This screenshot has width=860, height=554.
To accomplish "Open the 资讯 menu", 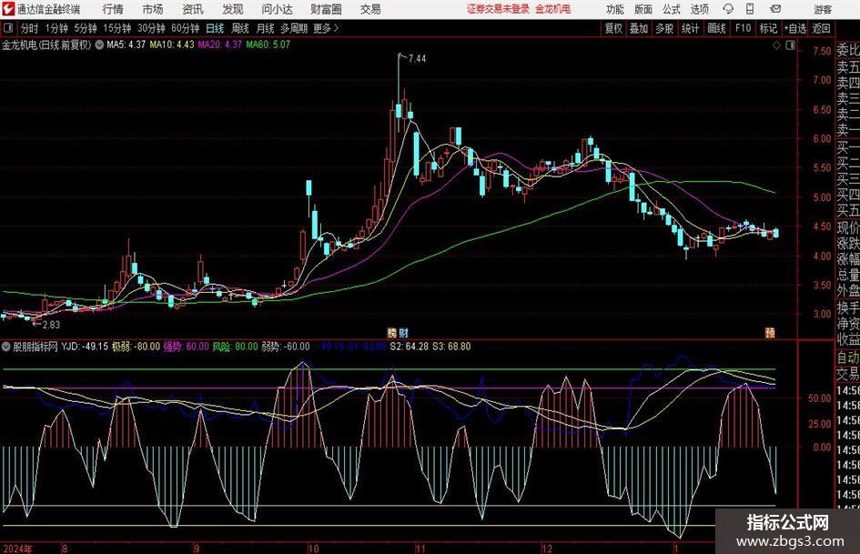I will point(193,9).
